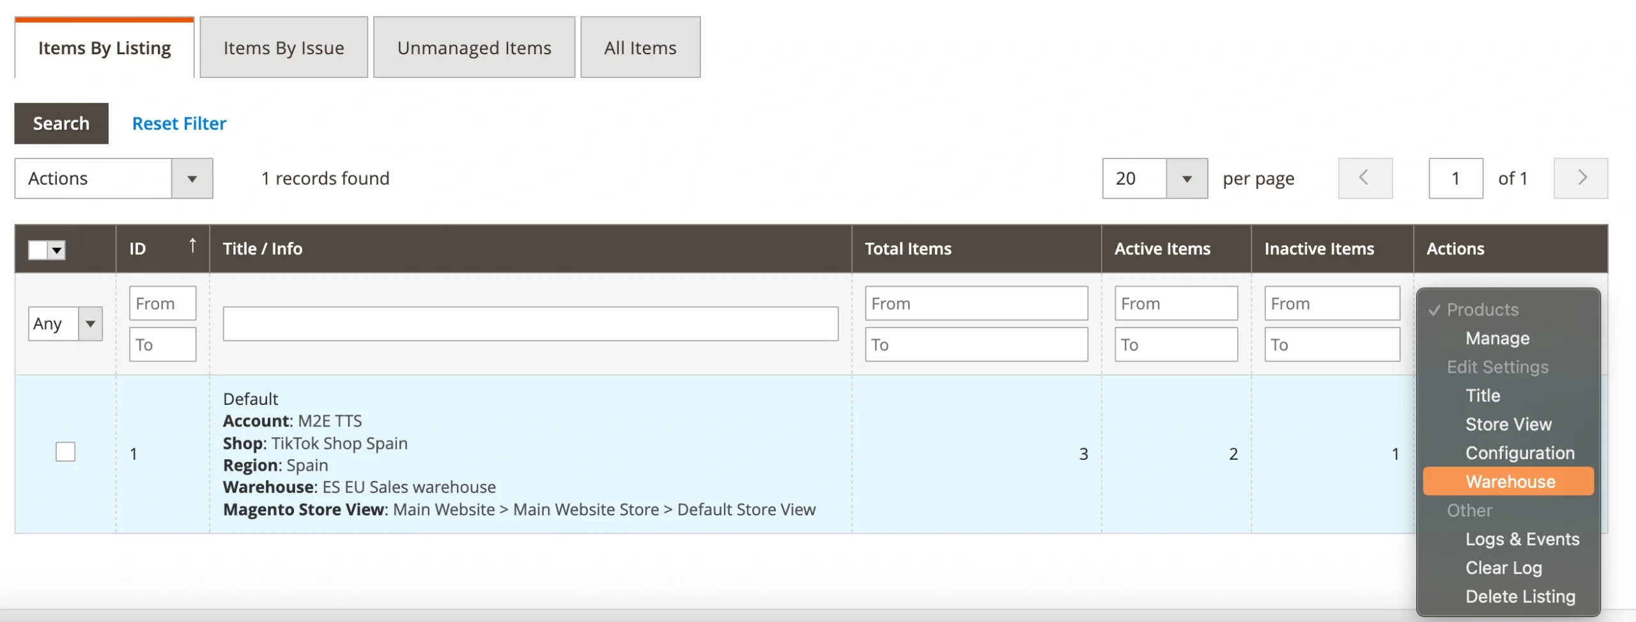1636x622 pixels.
Task: Open the Any filter dropdown
Action: tap(90, 324)
